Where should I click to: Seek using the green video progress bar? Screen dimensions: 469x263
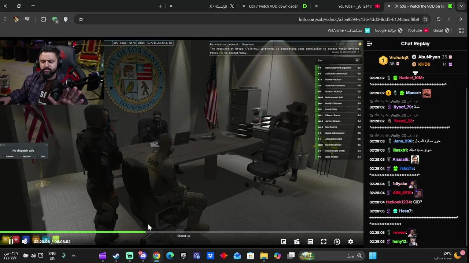pos(182,232)
